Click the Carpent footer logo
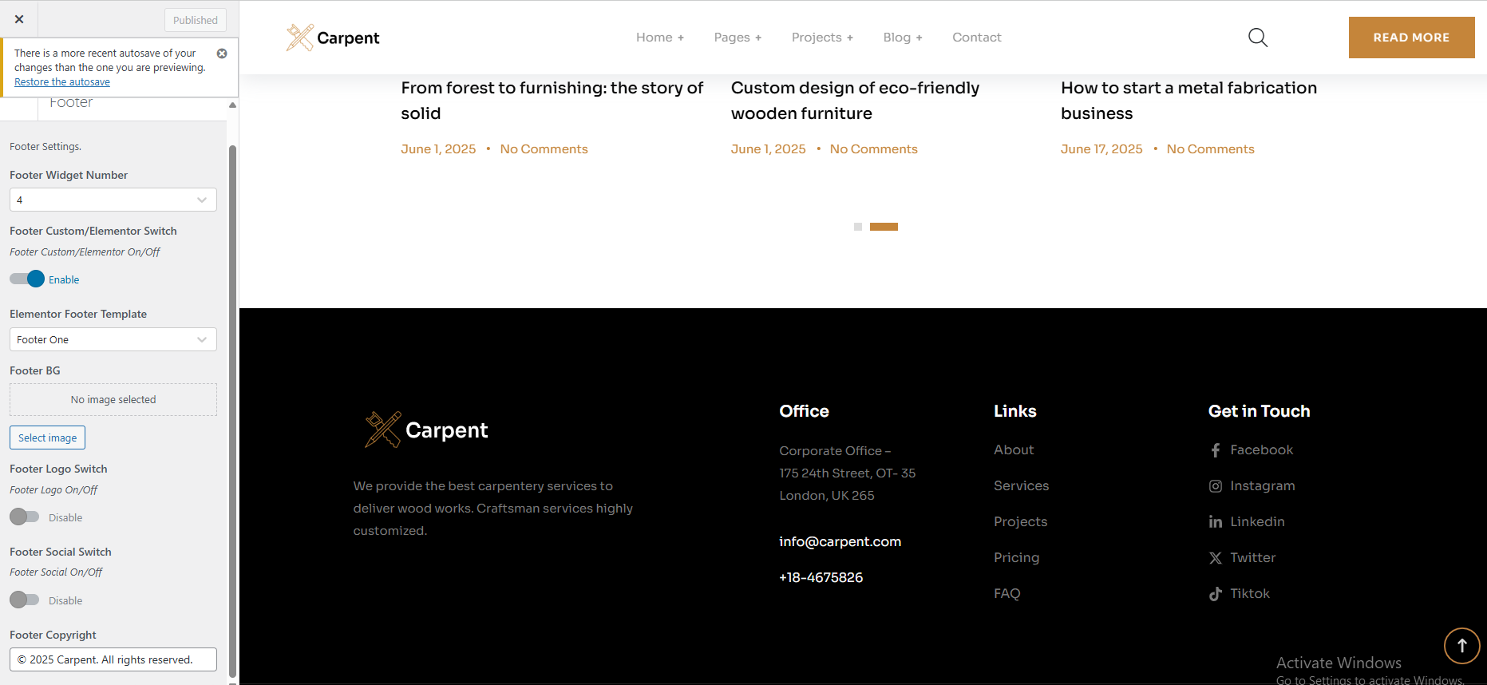The height and width of the screenshot is (685, 1487). pyautogui.click(x=426, y=430)
